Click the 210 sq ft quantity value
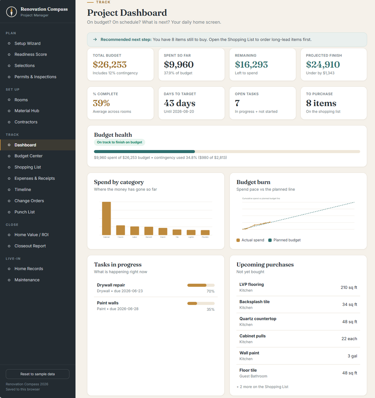Viewport: 375px width, 398px height. click(x=349, y=288)
